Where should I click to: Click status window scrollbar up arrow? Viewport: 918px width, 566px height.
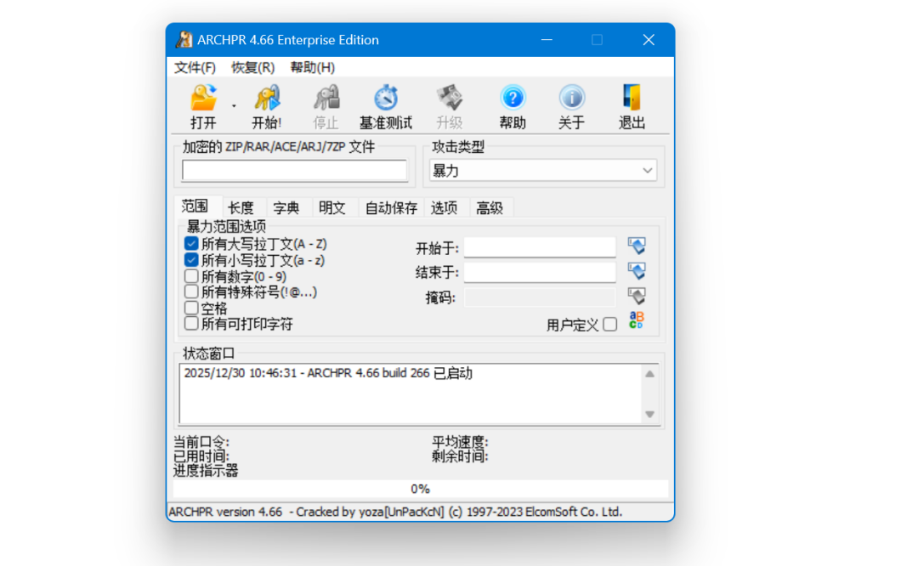click(x=650, y=374)
